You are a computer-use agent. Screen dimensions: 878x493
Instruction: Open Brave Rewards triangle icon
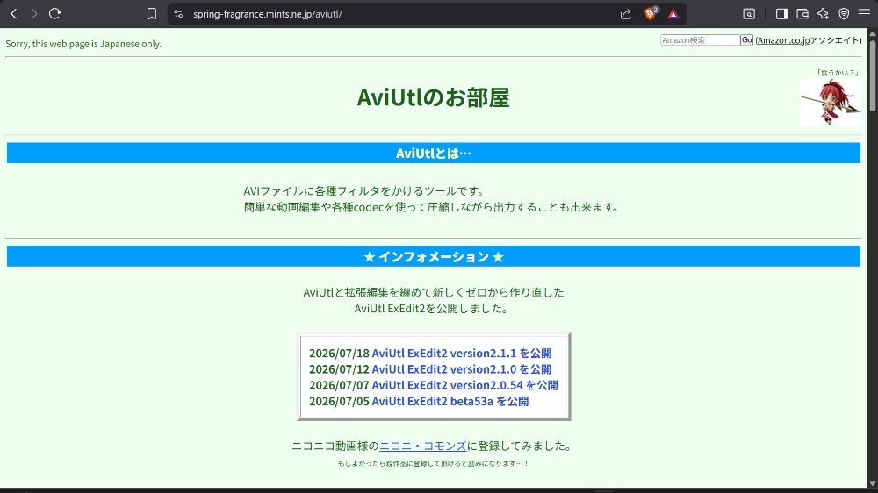pyautogui.click(x=673, y=14)
